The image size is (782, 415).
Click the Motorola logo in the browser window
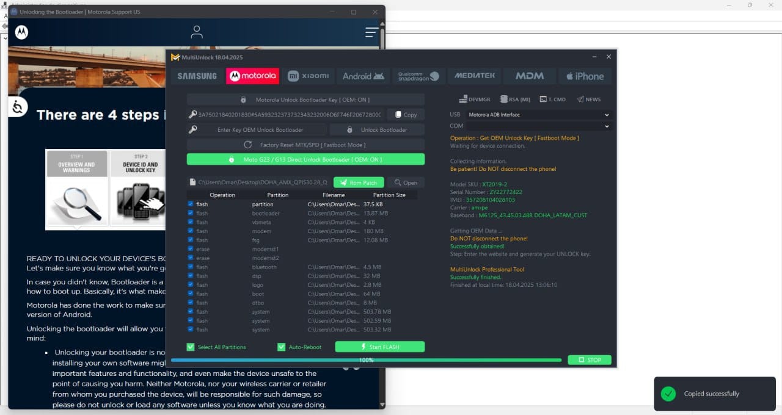pos(21,32)
